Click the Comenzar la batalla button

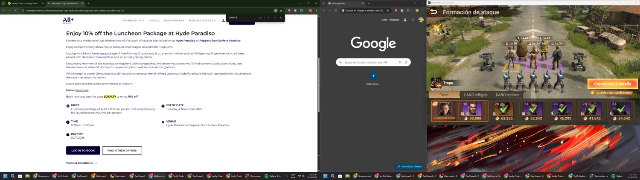612,84
